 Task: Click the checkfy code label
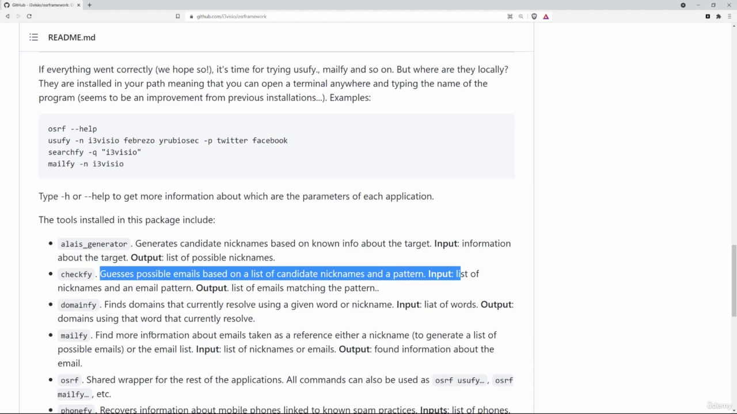click(76, 274)
